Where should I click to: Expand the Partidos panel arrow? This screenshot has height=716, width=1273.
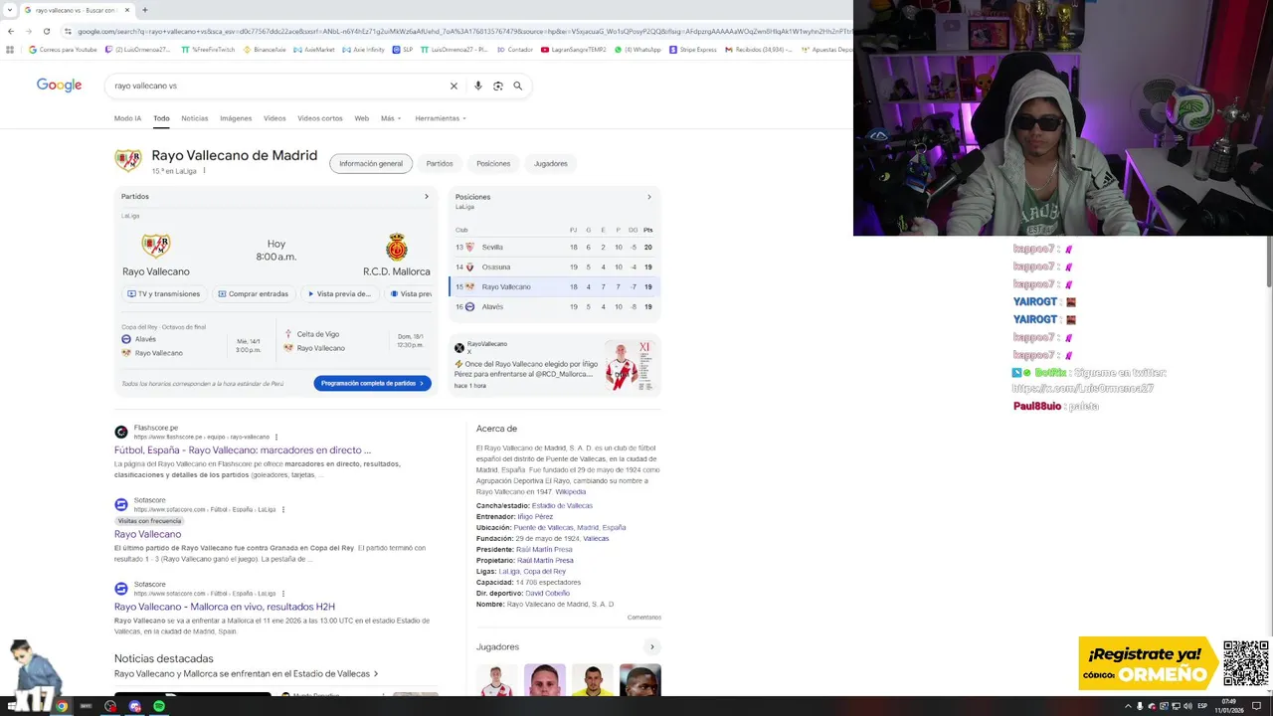pos(427,197)
